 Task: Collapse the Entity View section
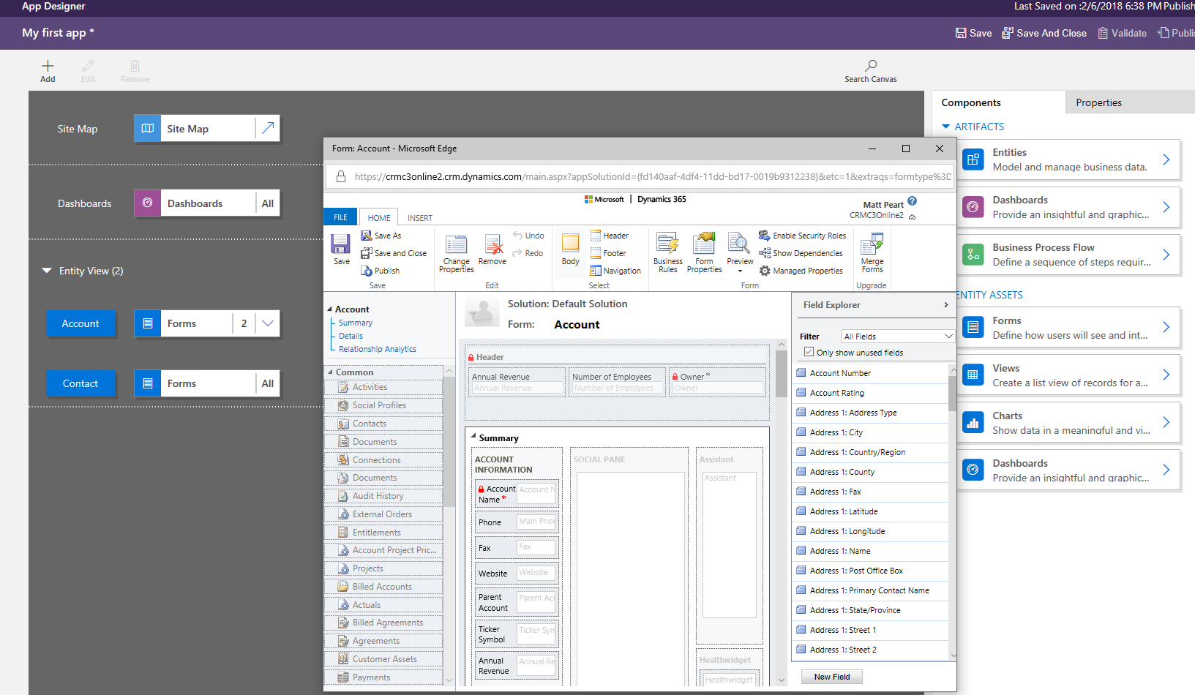[x=47, y=271]
